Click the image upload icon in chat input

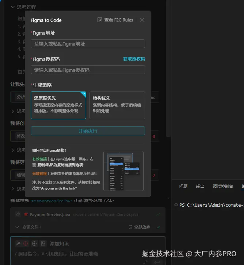point(43,243)
